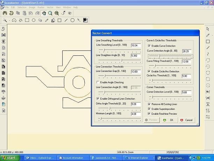Toggle Enable Superimposition checkbox
This screenshot has width=214, height=161.
149,109
